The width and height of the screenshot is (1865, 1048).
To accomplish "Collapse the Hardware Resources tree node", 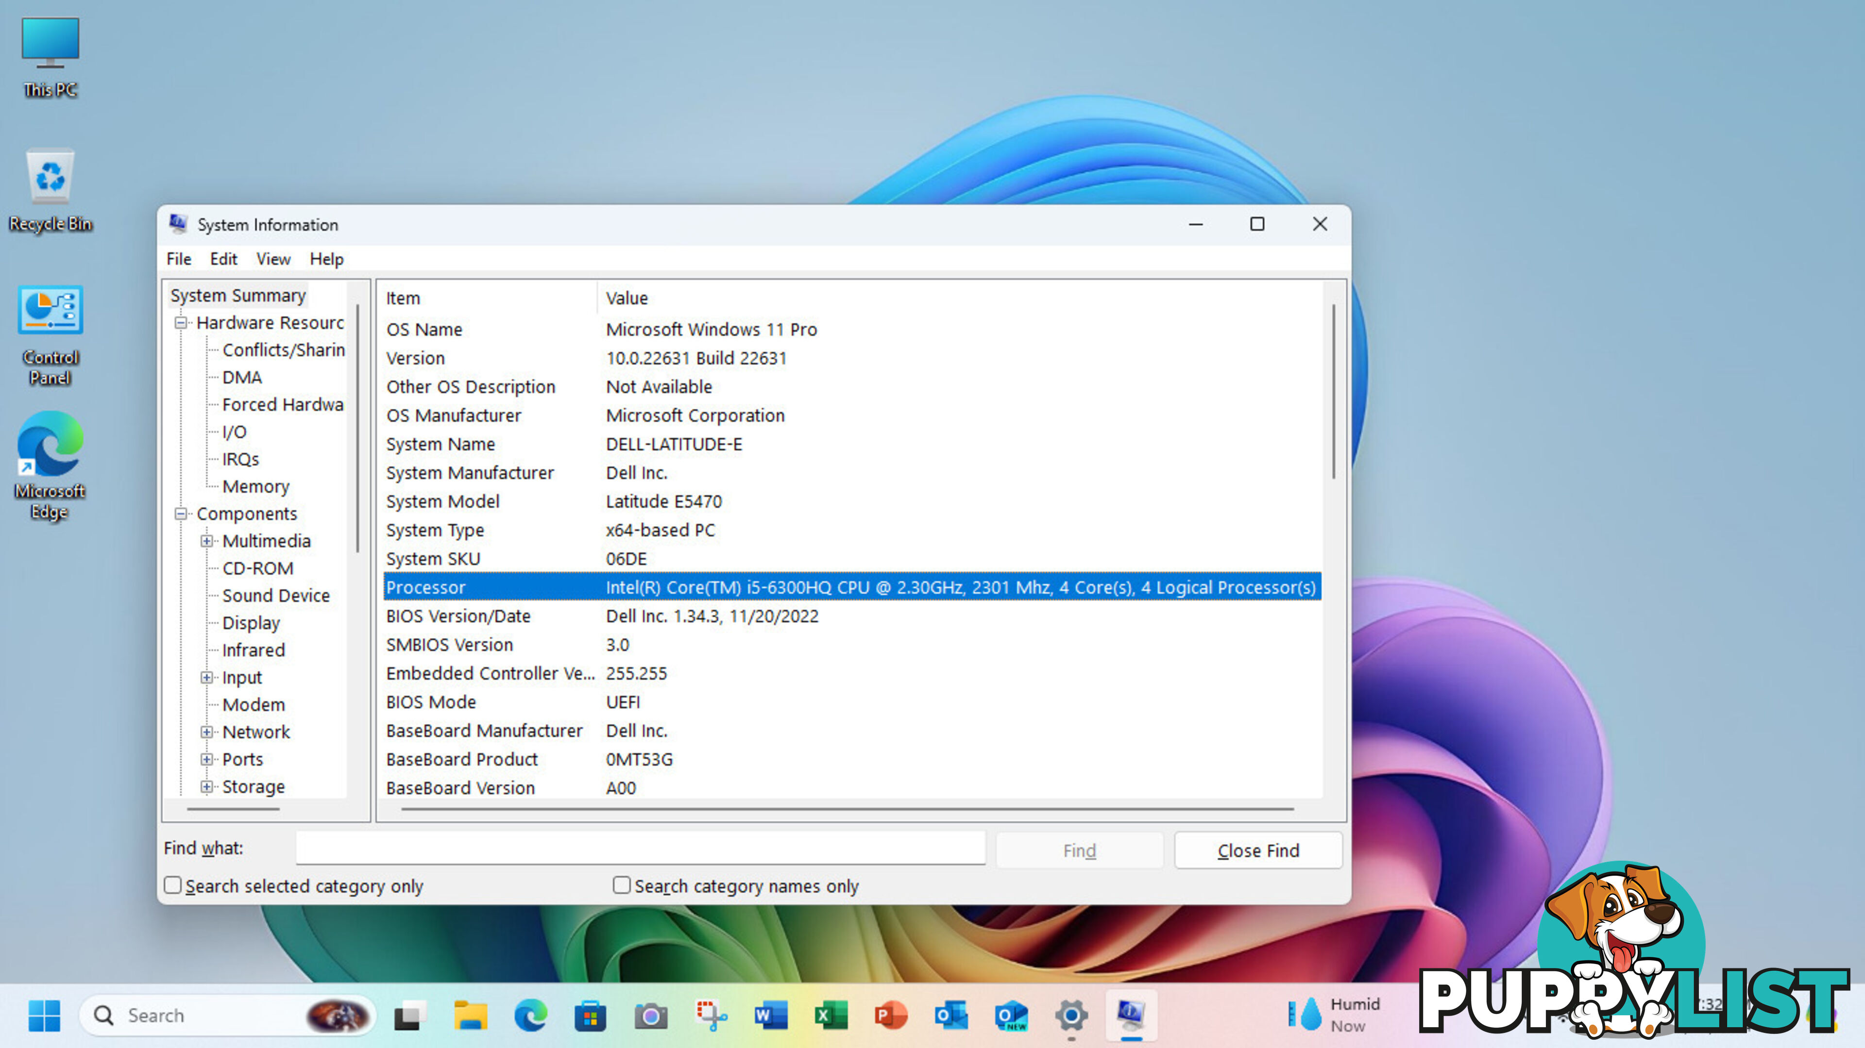I will coord(181,322).
